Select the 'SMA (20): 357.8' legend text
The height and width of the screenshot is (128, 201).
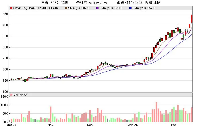pos(144,8)
